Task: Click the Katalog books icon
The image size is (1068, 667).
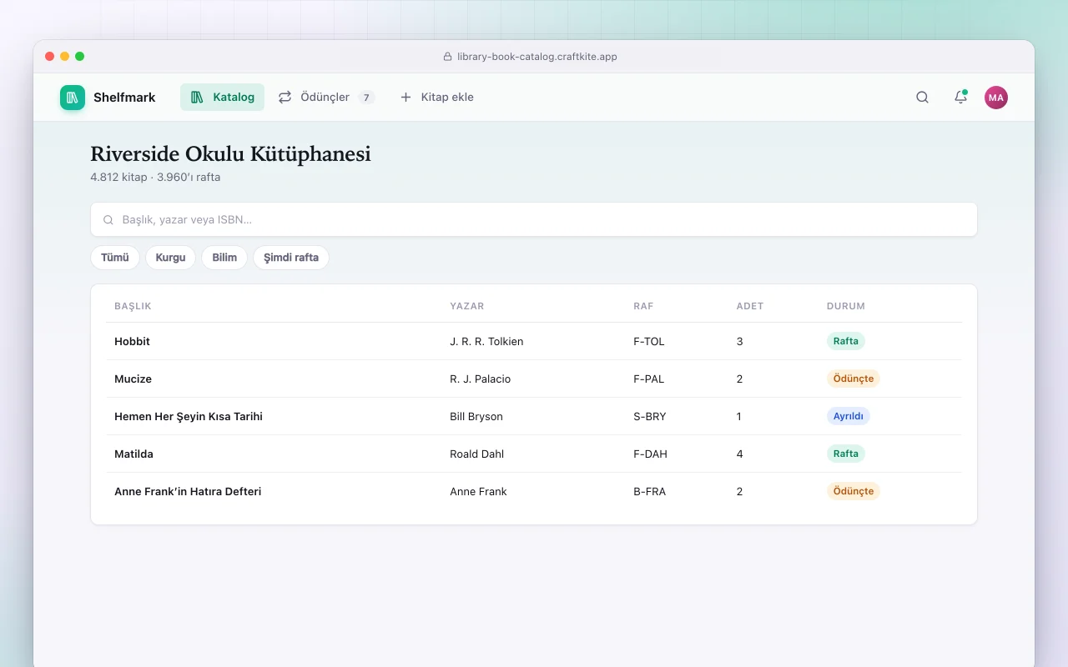Action: 197,98
